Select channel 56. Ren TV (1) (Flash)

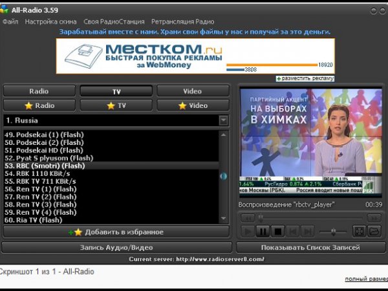coord(111,189)
